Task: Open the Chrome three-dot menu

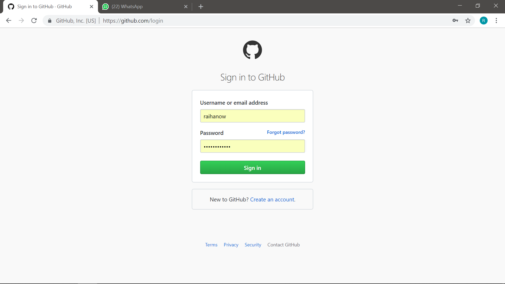Action: point(497,21)
